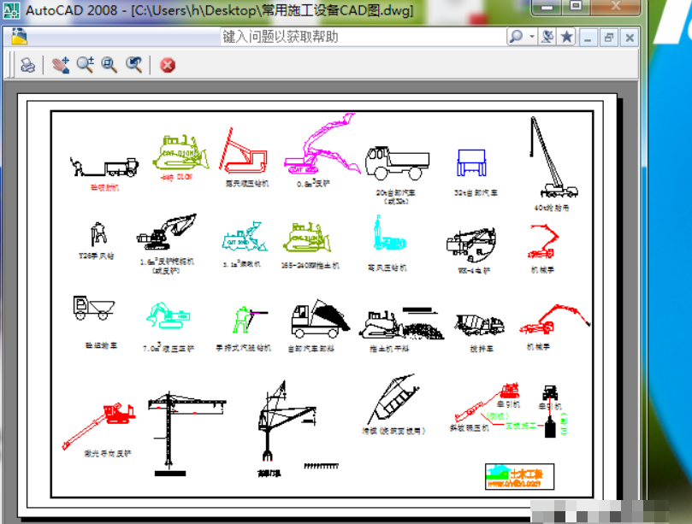Click the label "推土机平料"

tap(389, 349)
